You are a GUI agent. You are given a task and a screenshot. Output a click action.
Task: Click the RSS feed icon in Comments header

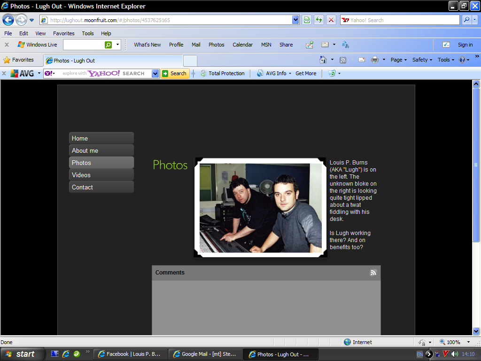(x=373, y=273)
